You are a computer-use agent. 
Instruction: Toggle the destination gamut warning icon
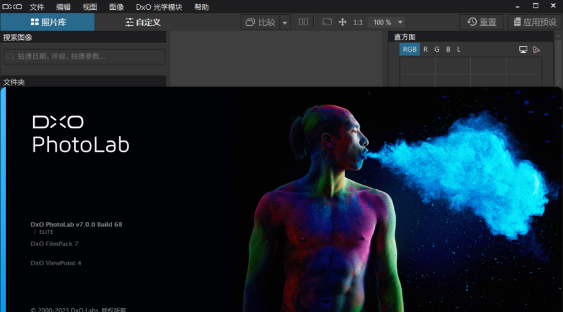[x=537, y=50]
